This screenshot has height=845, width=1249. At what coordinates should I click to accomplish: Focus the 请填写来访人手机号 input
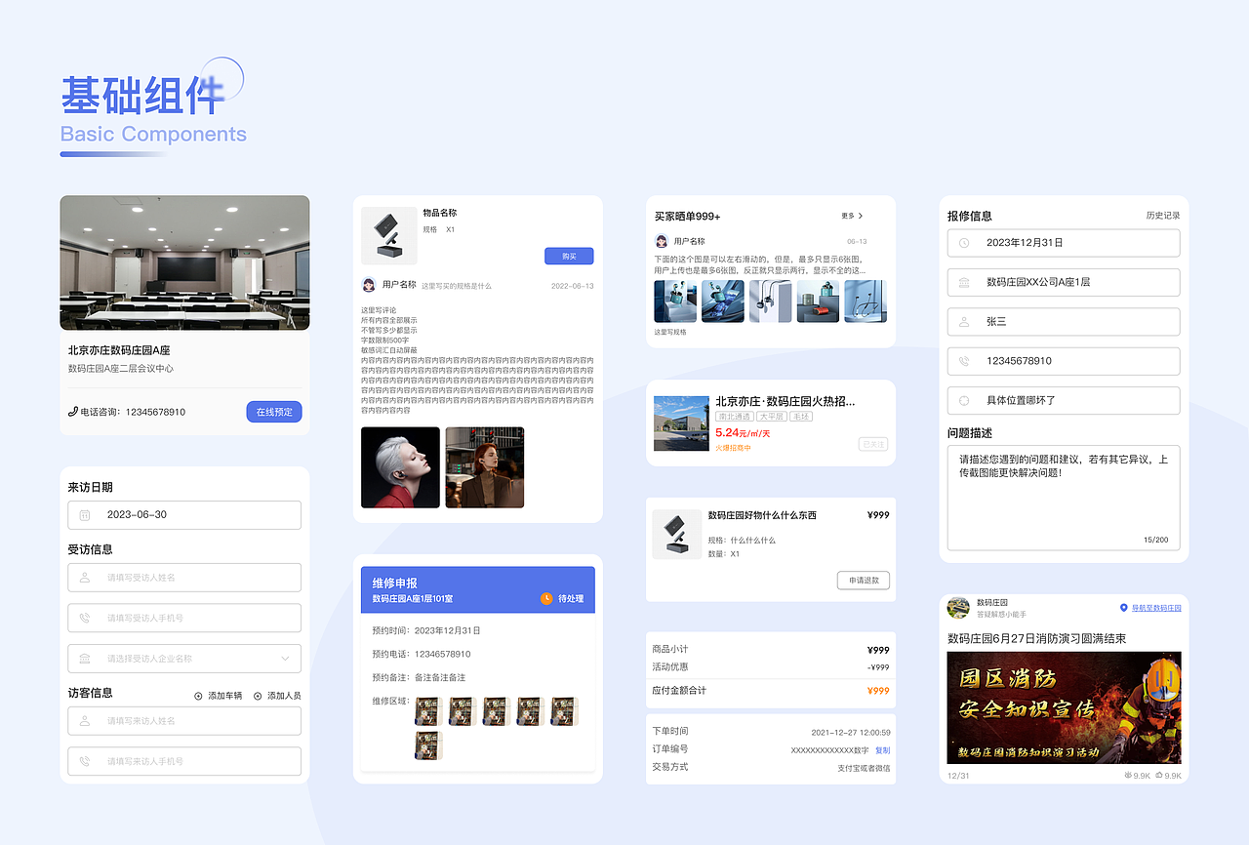(x=184, y=761)
